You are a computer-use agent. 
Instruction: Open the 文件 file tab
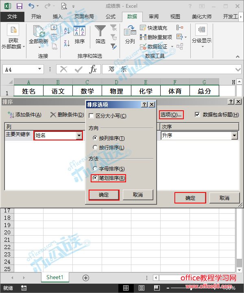click(12, 17)
